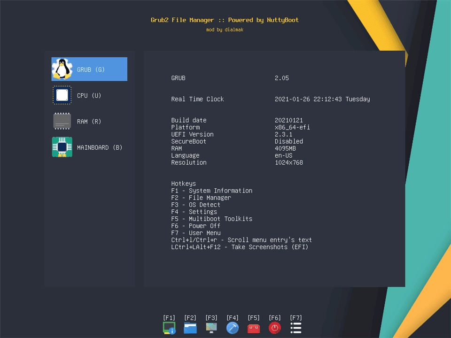451x338 pixels.
Task: Click the 'Real Time Clock' label
Action: pyautogui.click(x=197, y=99)
